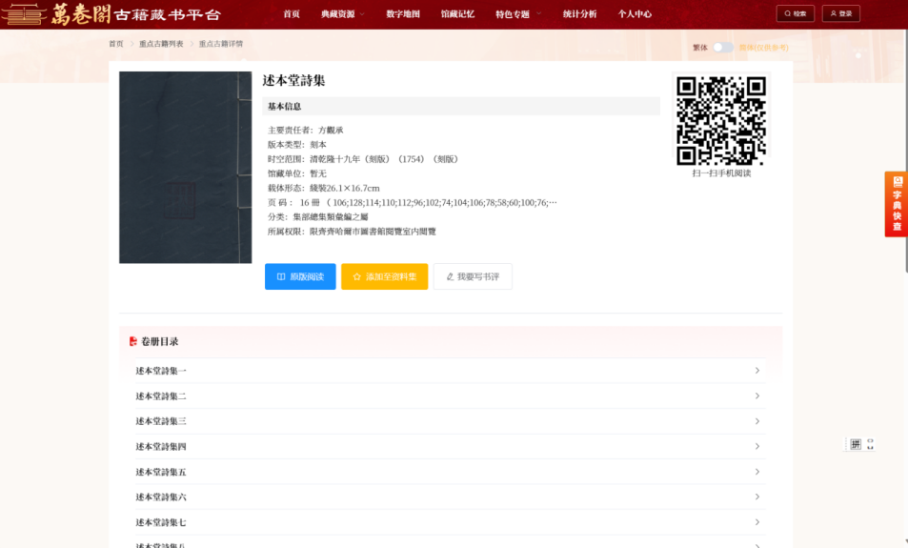Image resolution: width=908 pixels, height=548 pixels.
Task: Expand the chevron for 述本堂詩集一
Action: pyautogui.click(x=757, y=371)
